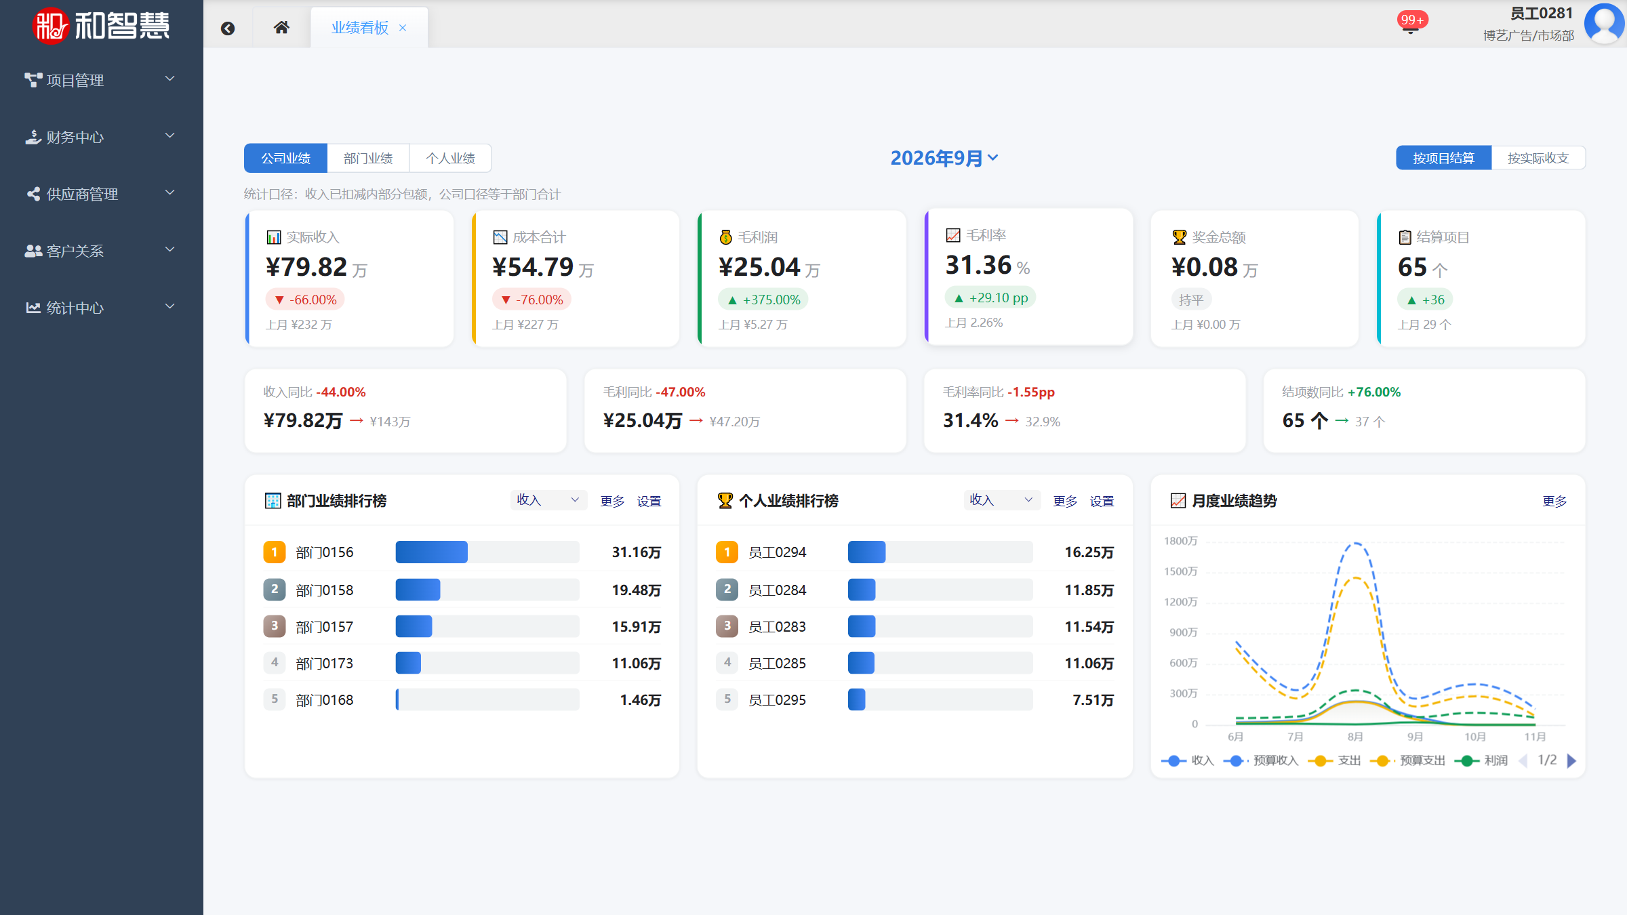The image size is (1627, 915).
Task: Switch to 部门业绩 tab
Action: click(368, 158)
